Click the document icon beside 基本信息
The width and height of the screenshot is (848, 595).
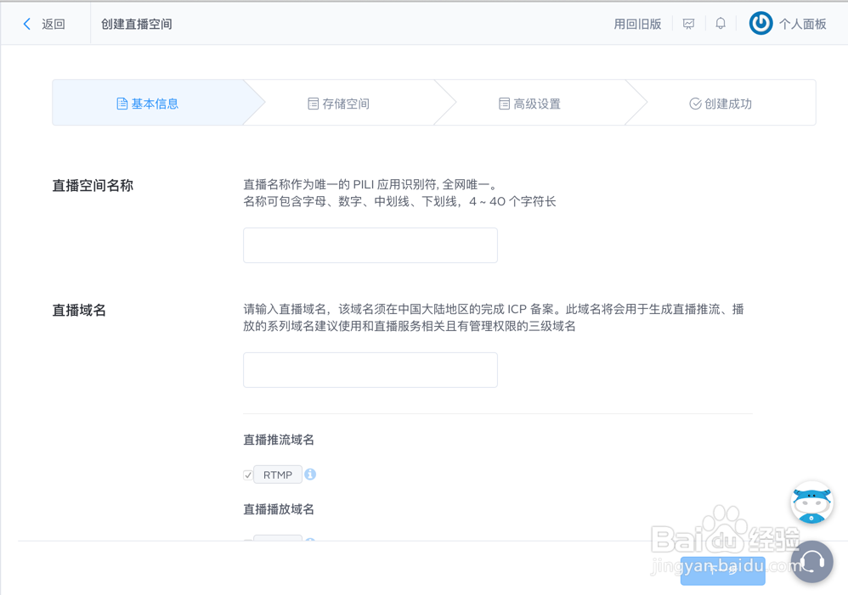[x=121, y=103]
